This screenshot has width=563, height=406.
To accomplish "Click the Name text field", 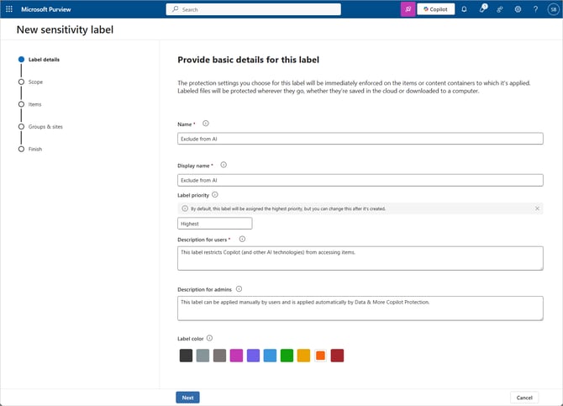I will [x=360, y=139].
